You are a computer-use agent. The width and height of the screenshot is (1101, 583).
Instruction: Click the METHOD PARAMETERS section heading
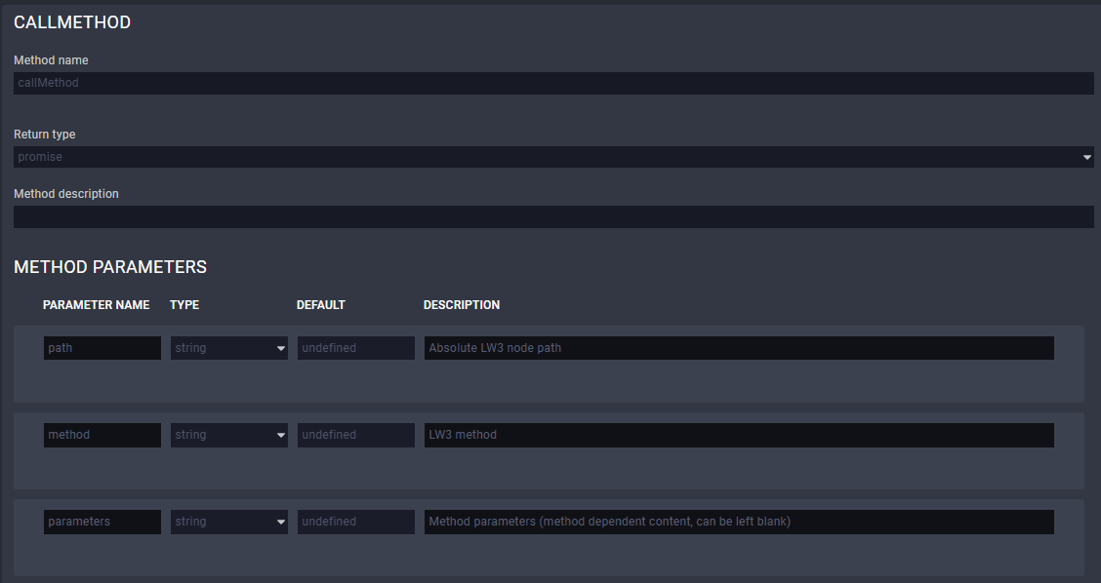pos(110,267)
